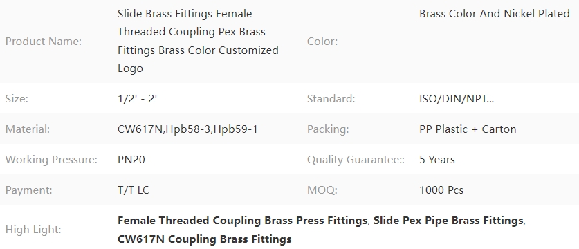Click the truncated ISO/DIN/NPT... standard value
Image resolution: width=579 pixels, height=249 pixels.
pos(457,99)
